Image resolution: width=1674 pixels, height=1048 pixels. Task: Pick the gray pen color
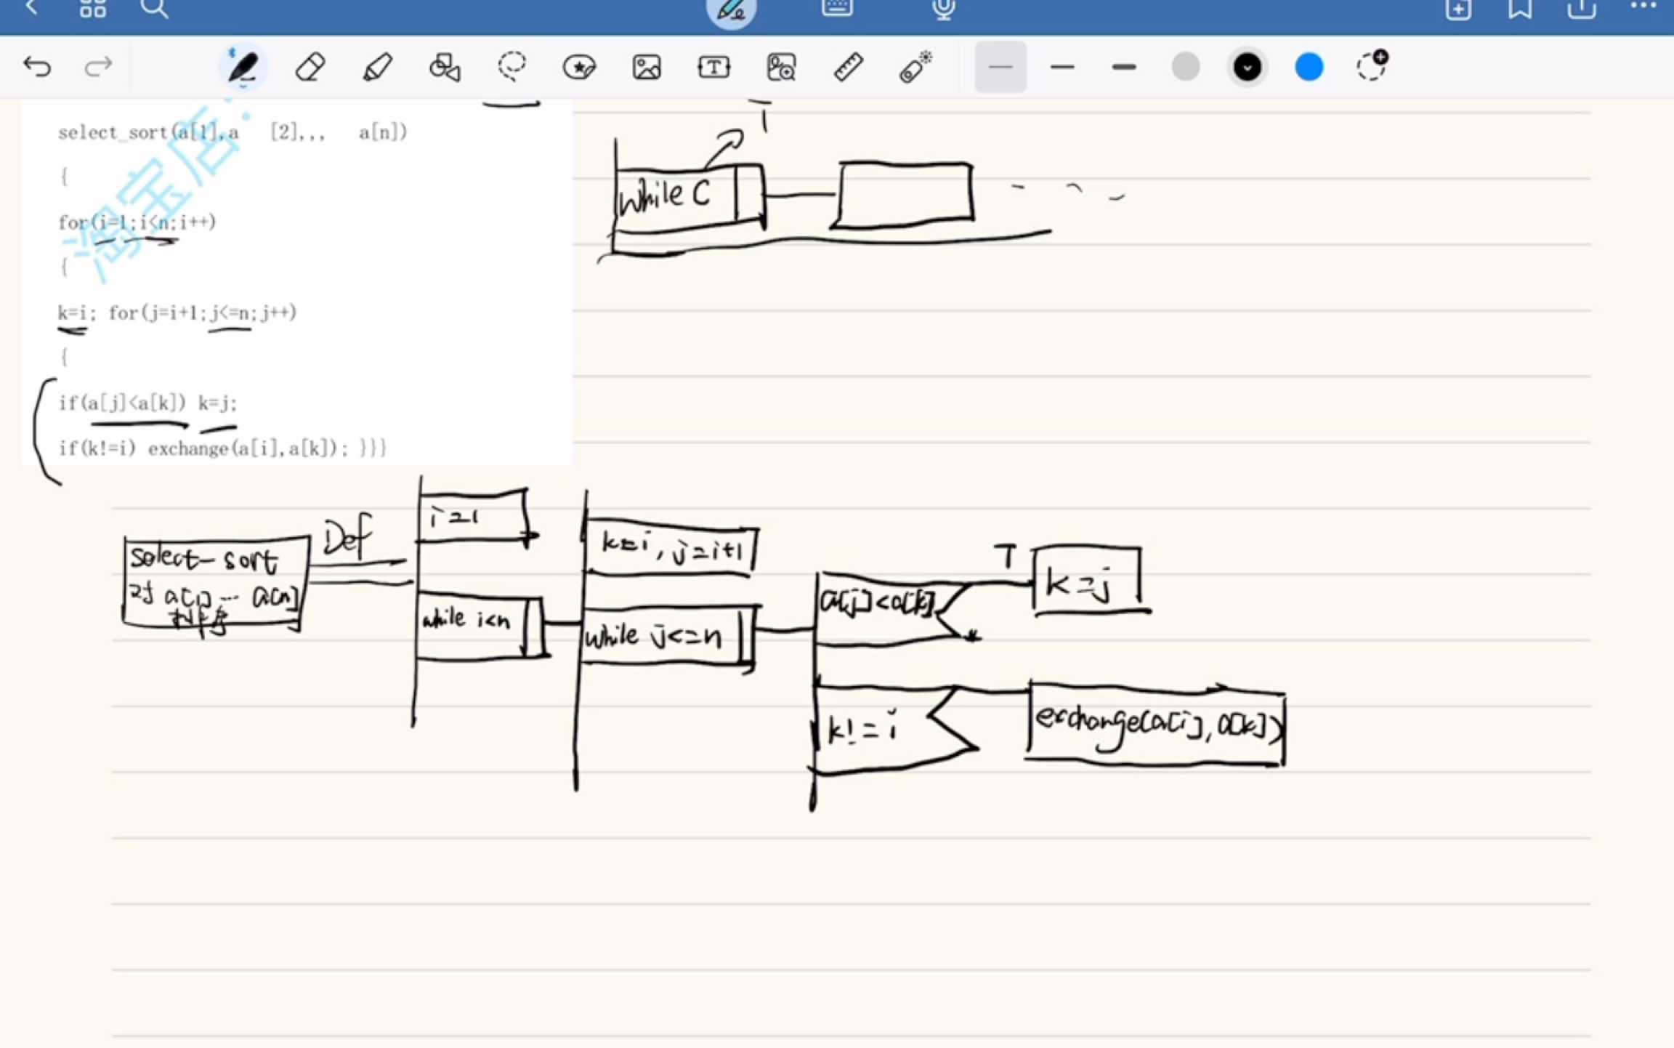coord(1186,68)
